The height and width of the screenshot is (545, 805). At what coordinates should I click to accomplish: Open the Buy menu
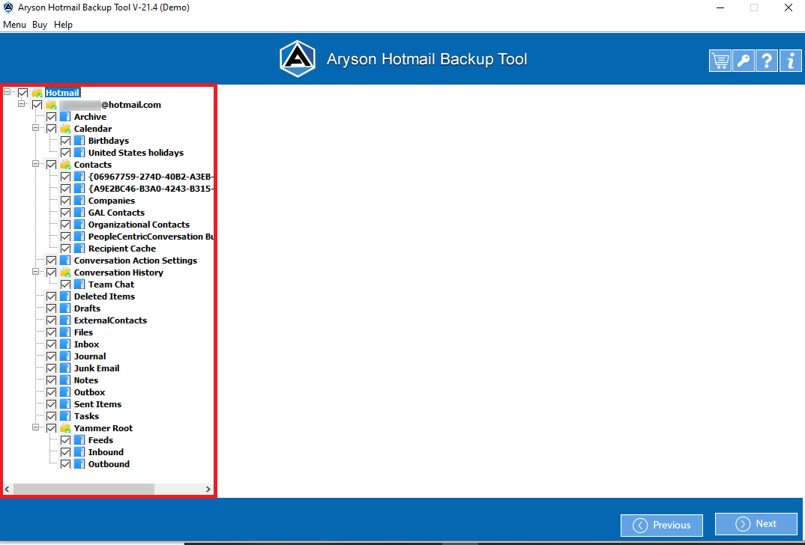(x=40, y=25)
